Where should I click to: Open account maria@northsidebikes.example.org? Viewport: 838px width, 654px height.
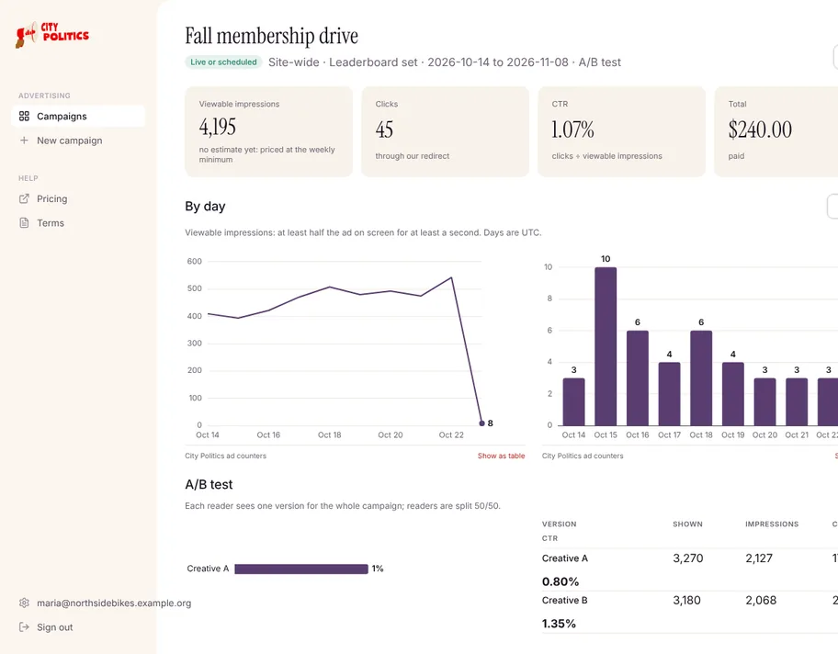pyautogui.click(x=114, y=603)
